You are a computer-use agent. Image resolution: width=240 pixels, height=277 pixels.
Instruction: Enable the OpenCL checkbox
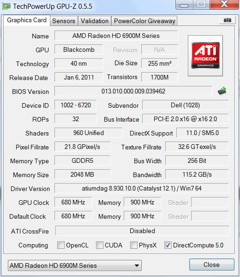point(61,245)
